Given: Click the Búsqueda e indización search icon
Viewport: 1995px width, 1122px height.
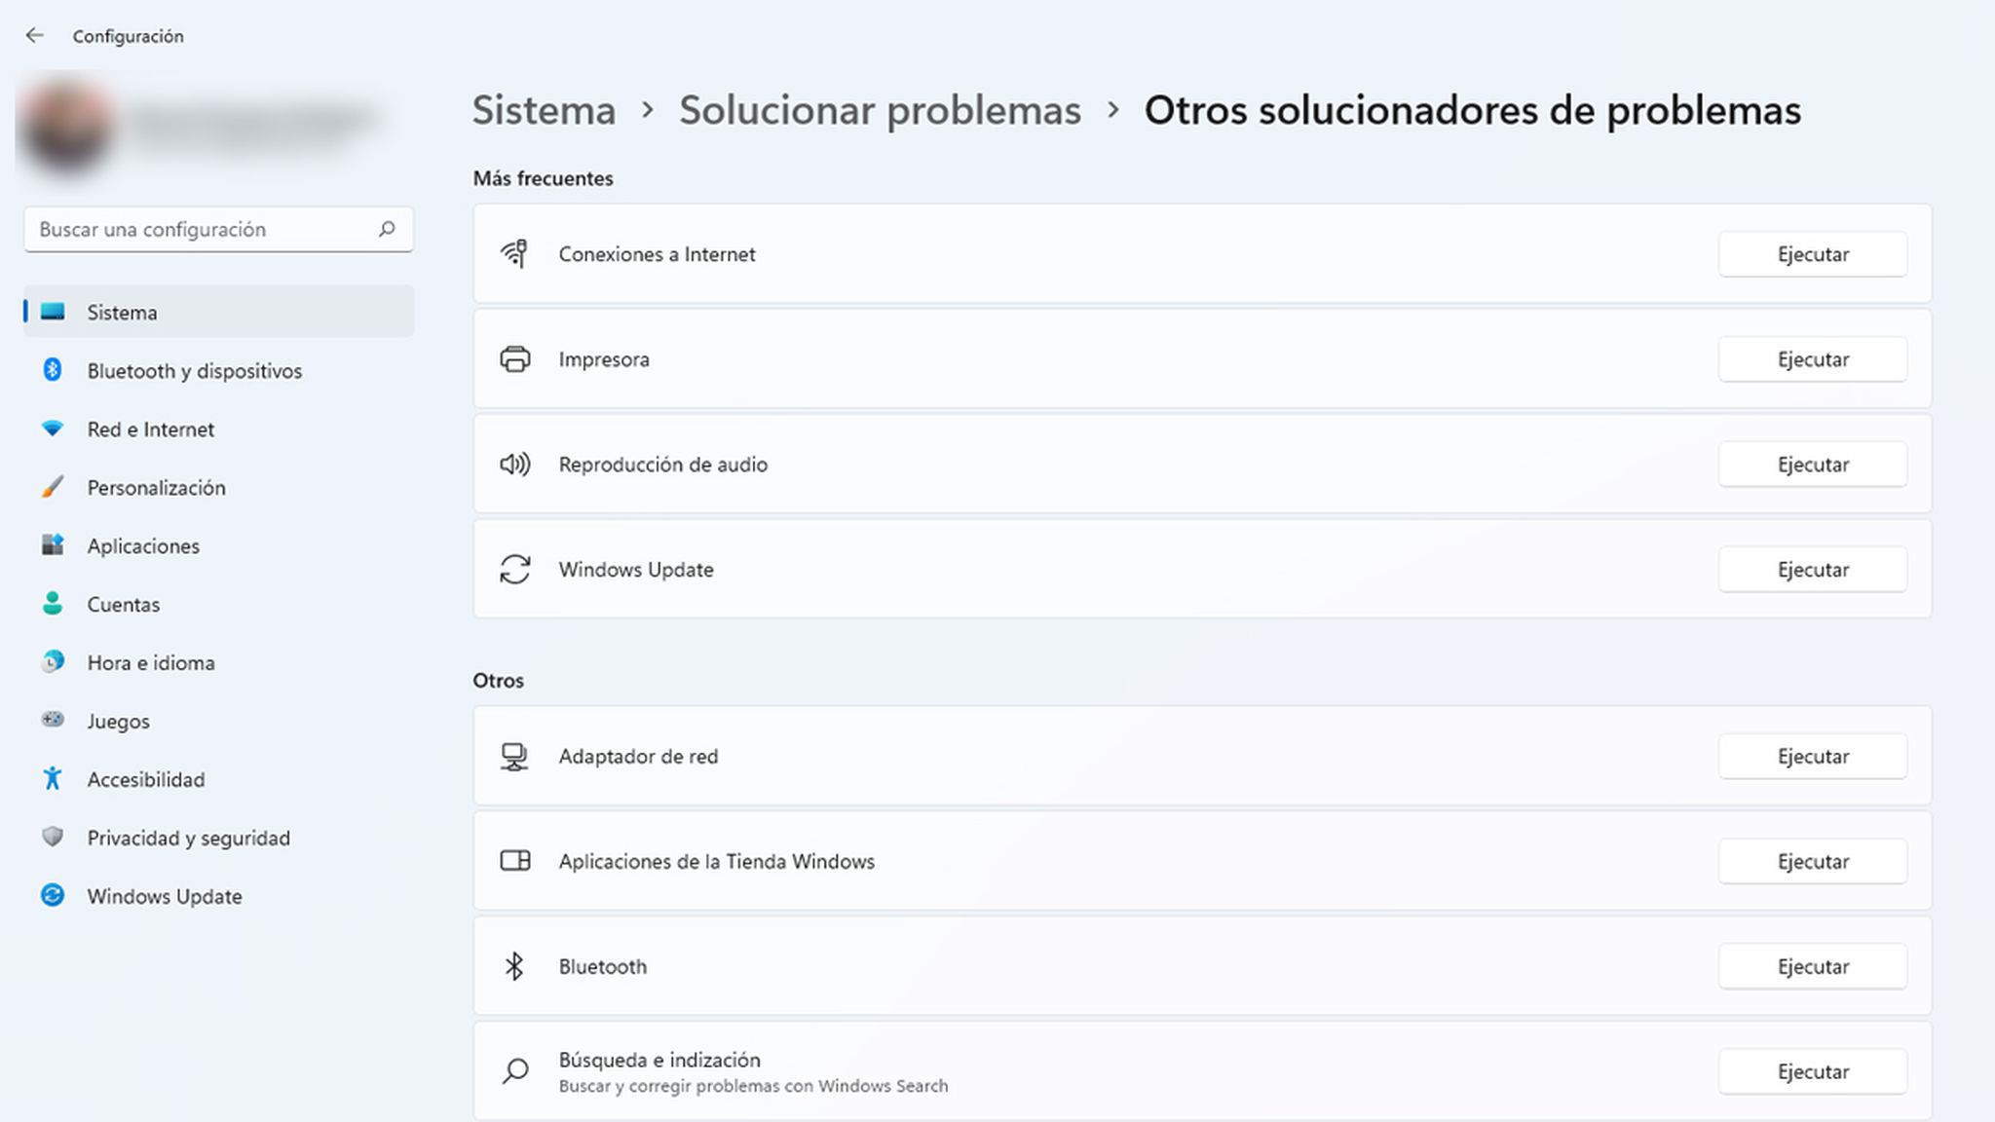Looking at the screenshot, I should coord(516,1071).
